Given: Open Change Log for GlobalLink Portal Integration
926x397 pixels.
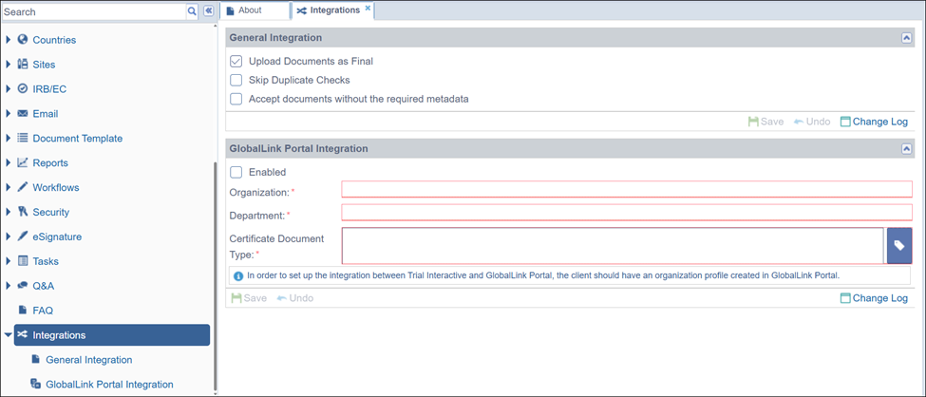Looking at the screenshot, I should tap(874, 298).
